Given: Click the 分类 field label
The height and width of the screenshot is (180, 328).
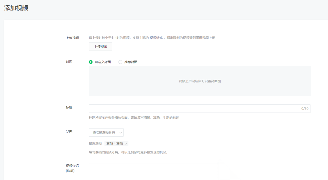Looking at the screenshot, I should tap(69, 131).
